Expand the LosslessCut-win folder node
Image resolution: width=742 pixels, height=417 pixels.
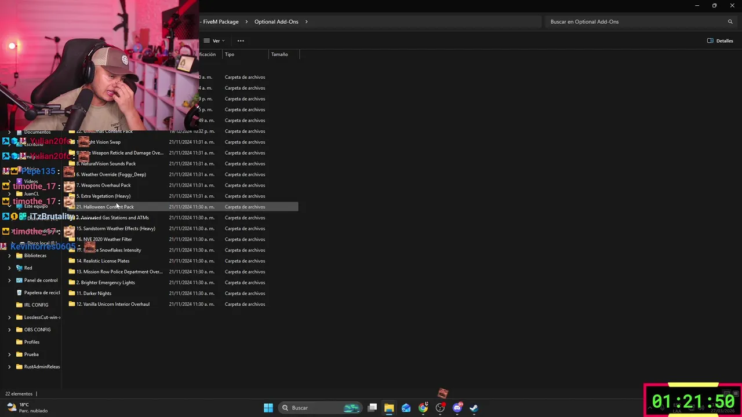point(9,317)
